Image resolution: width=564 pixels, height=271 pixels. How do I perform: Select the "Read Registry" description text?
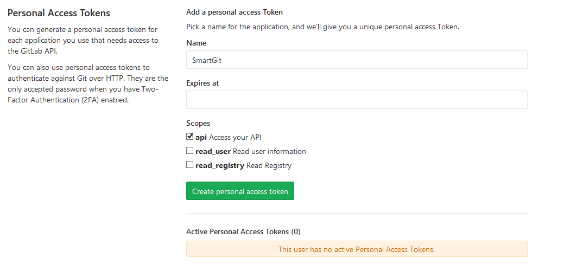pyautogui.click(x=269, y=165)
